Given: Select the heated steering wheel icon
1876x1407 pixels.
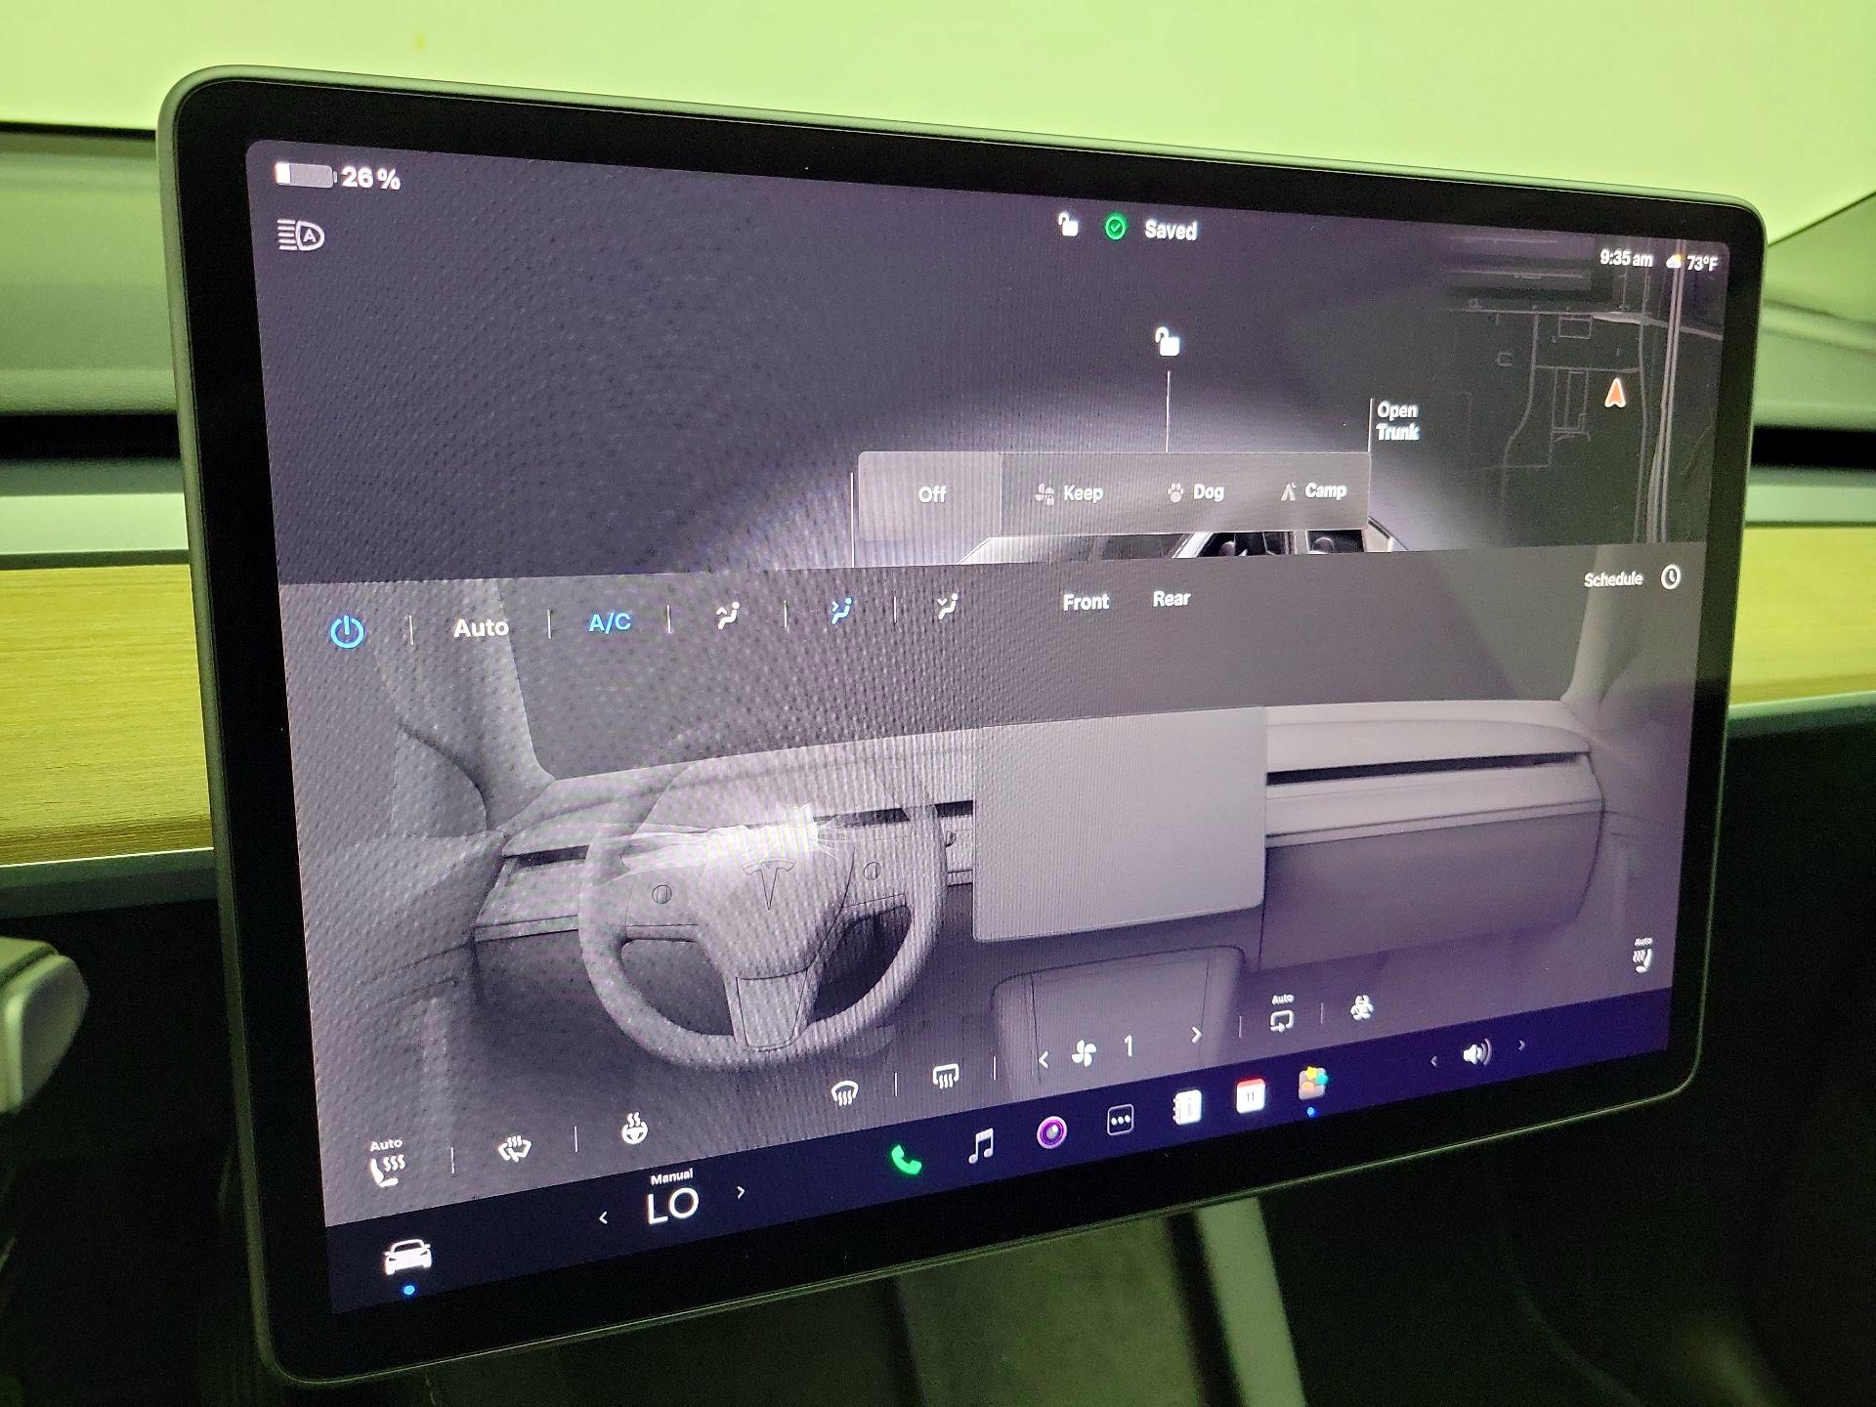Looking at the screenshot, I should [x=633, y=1132].
